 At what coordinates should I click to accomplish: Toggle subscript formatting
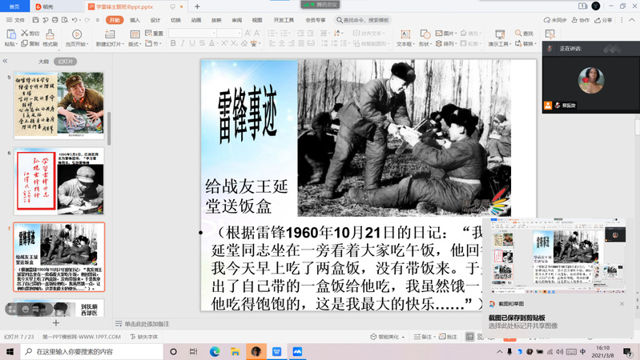pos(234,43)
